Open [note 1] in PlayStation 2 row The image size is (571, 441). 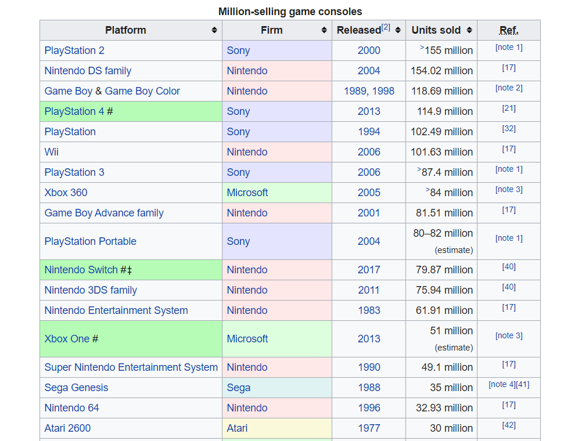point(509,48)
